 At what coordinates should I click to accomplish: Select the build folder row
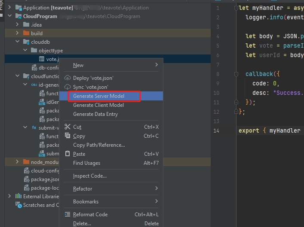(x=107, y=33)
